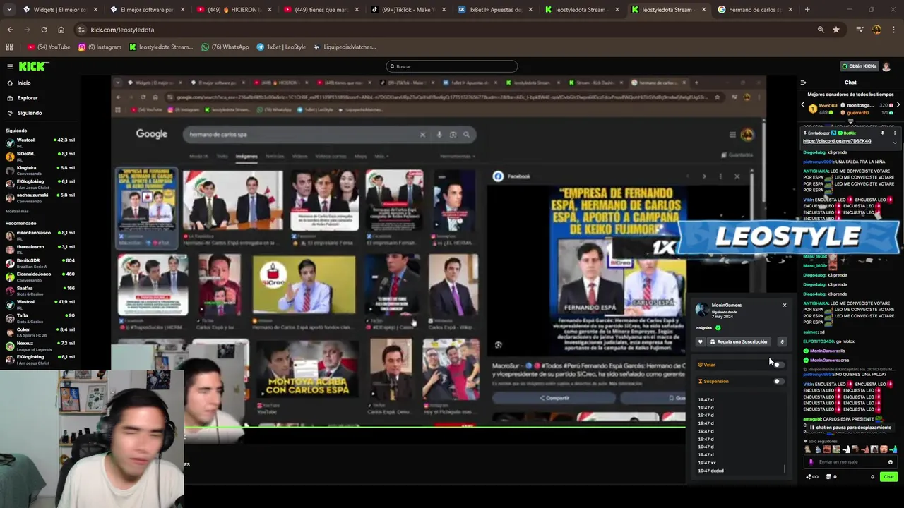Show next top donors with right arrow

(898, 105)
